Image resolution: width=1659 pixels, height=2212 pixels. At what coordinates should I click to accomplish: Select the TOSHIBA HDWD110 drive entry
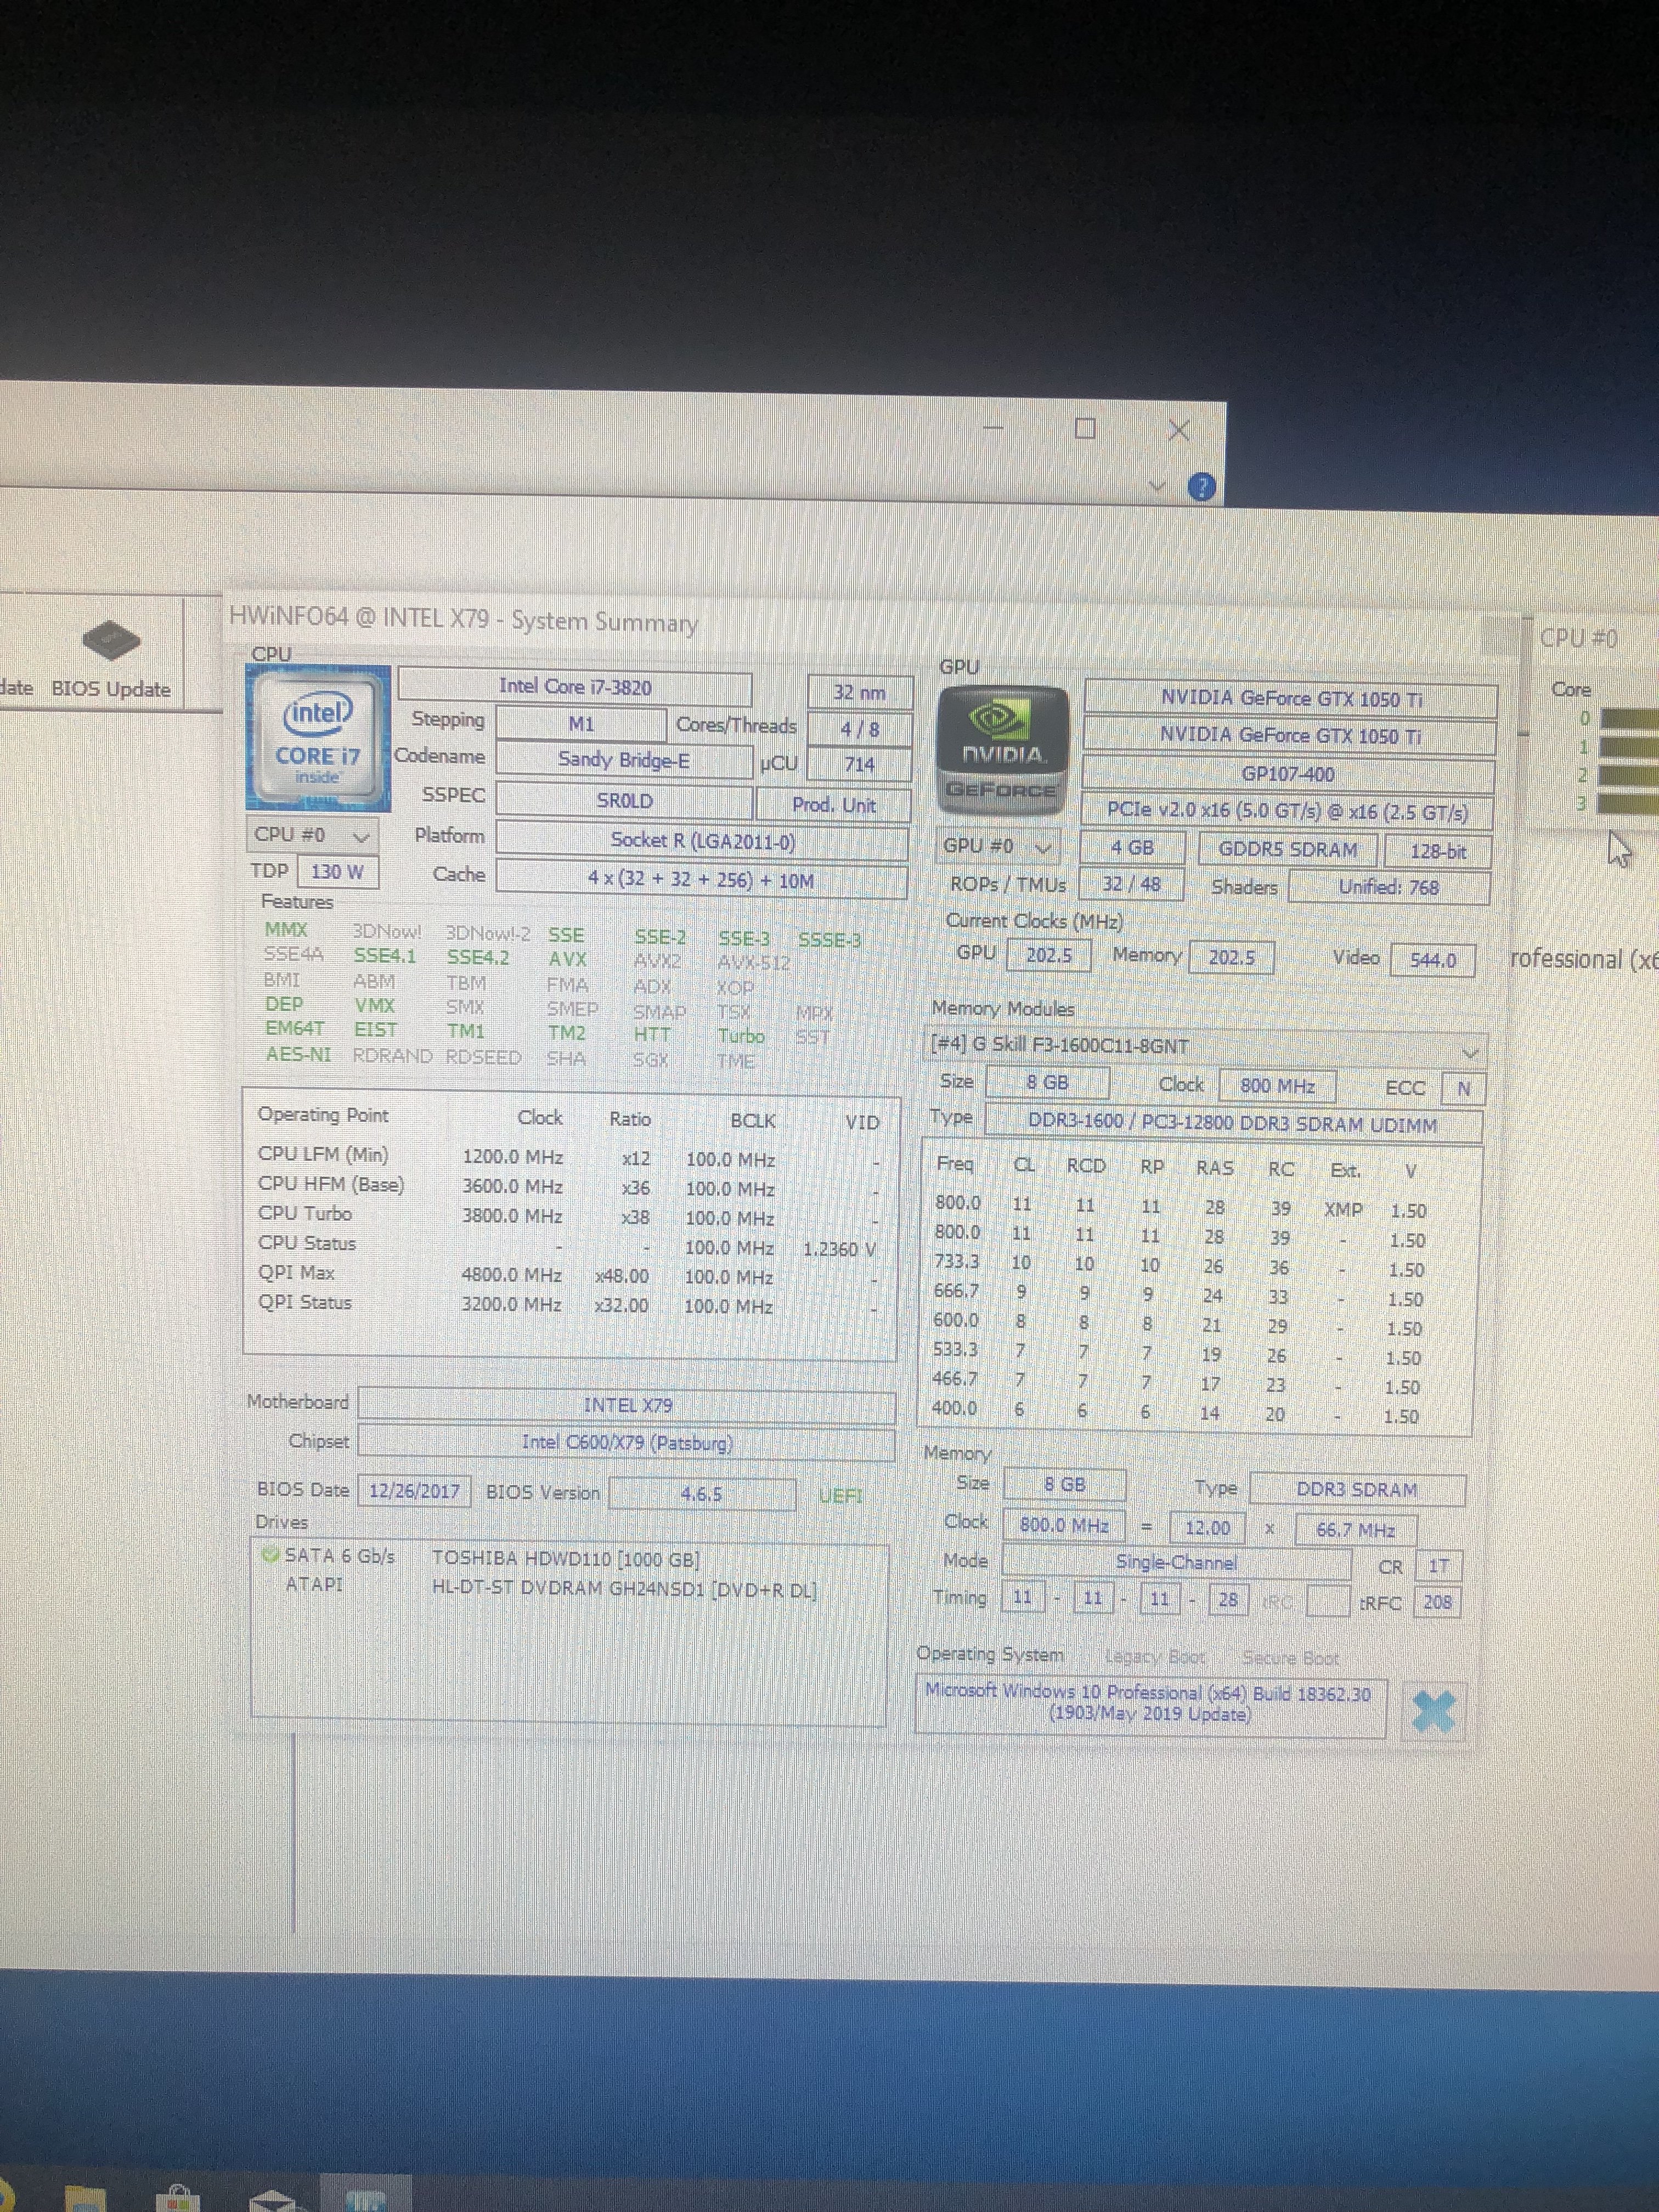click(x=565, y=1558)
